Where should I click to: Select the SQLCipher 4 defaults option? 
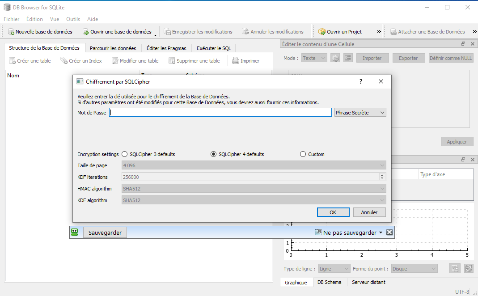pyautogui.click(x=213, y=154)
